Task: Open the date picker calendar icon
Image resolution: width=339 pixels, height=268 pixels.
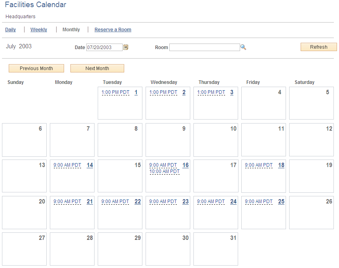Action: [126, 47]
